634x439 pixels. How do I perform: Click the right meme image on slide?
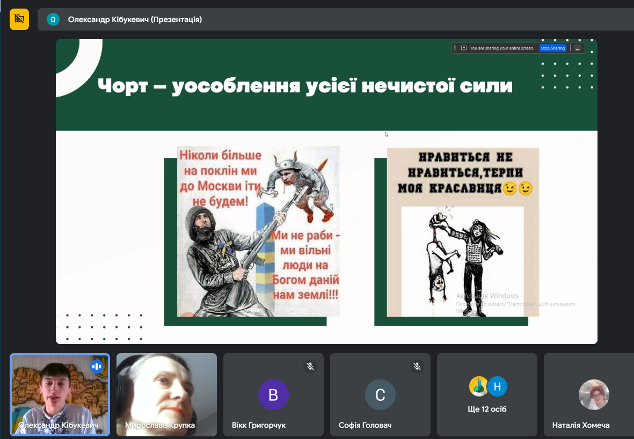[462, 232]
